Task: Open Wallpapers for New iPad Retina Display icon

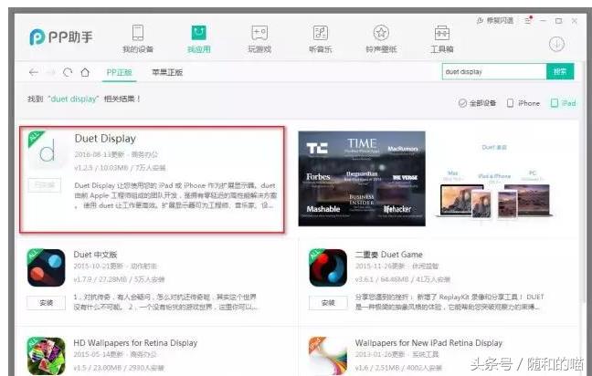Action: pos(328,356)
